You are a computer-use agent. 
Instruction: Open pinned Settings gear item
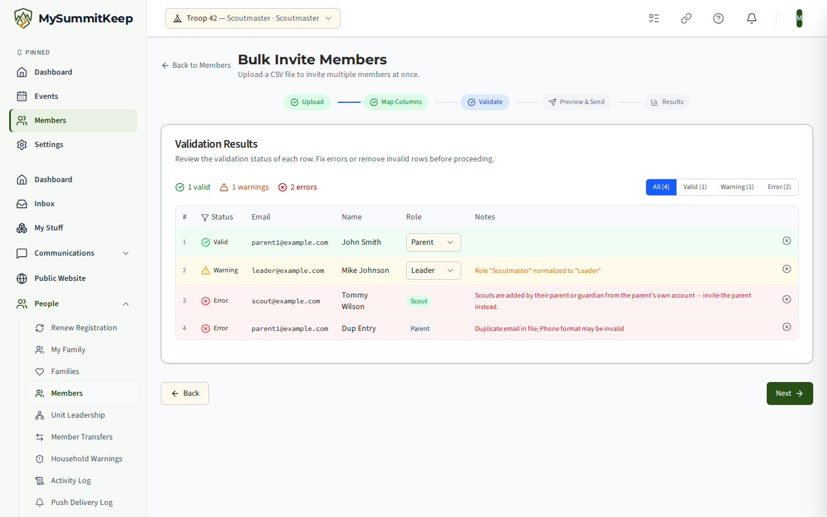[x=74, y=145]
